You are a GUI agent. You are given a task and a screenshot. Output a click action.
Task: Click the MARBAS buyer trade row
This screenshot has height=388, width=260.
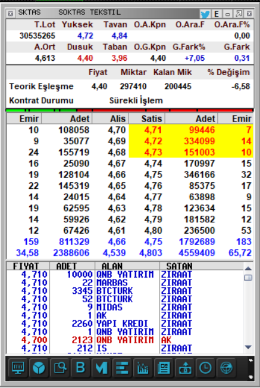point(125,283)
